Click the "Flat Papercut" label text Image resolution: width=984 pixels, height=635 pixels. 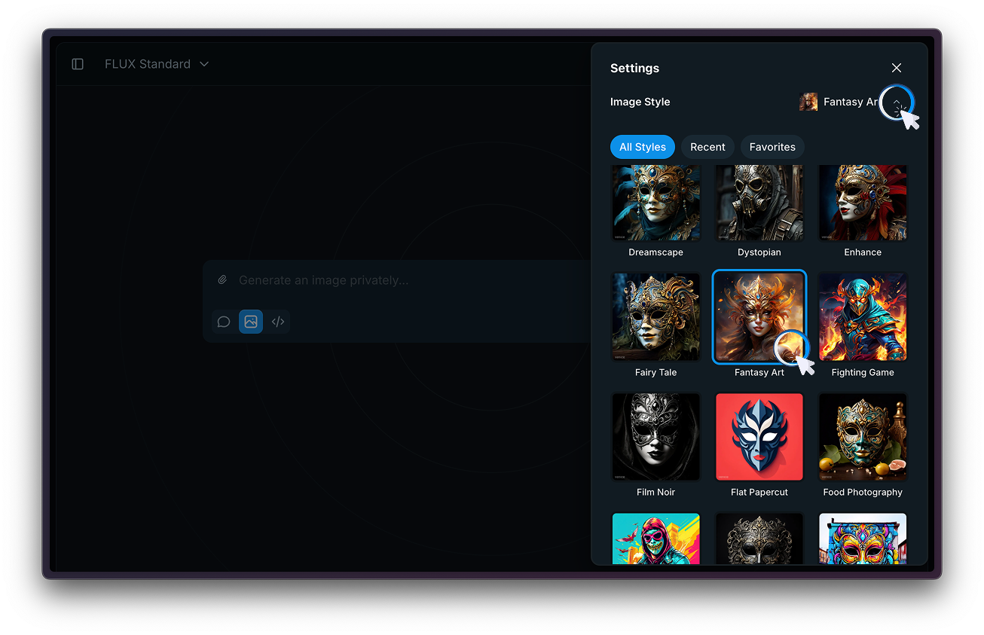pos(759,492)
